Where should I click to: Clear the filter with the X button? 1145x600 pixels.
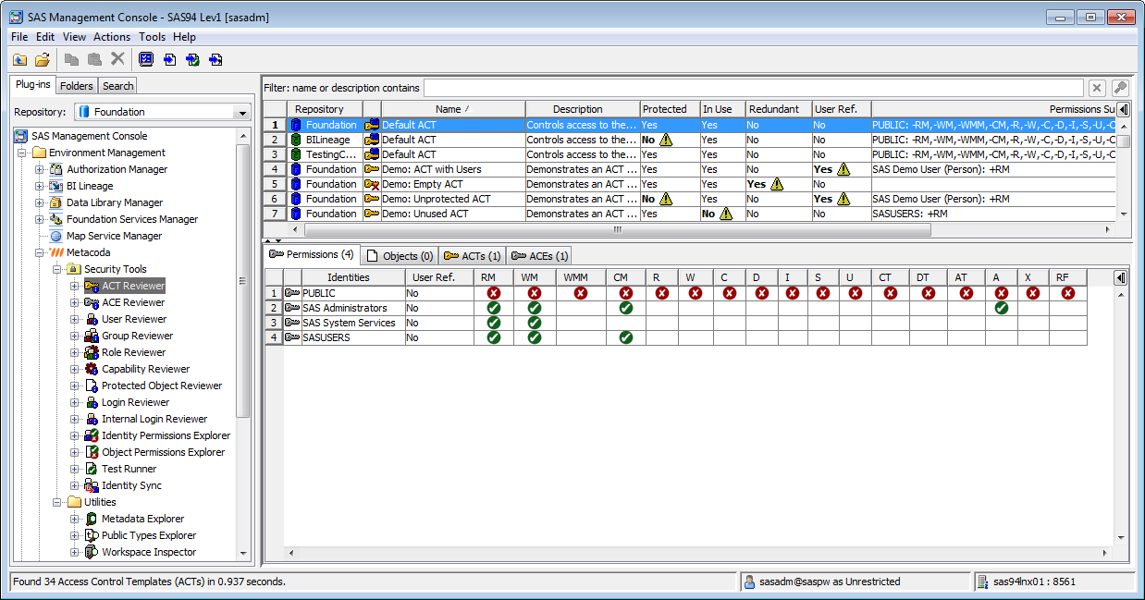[x=1097, y=88]
